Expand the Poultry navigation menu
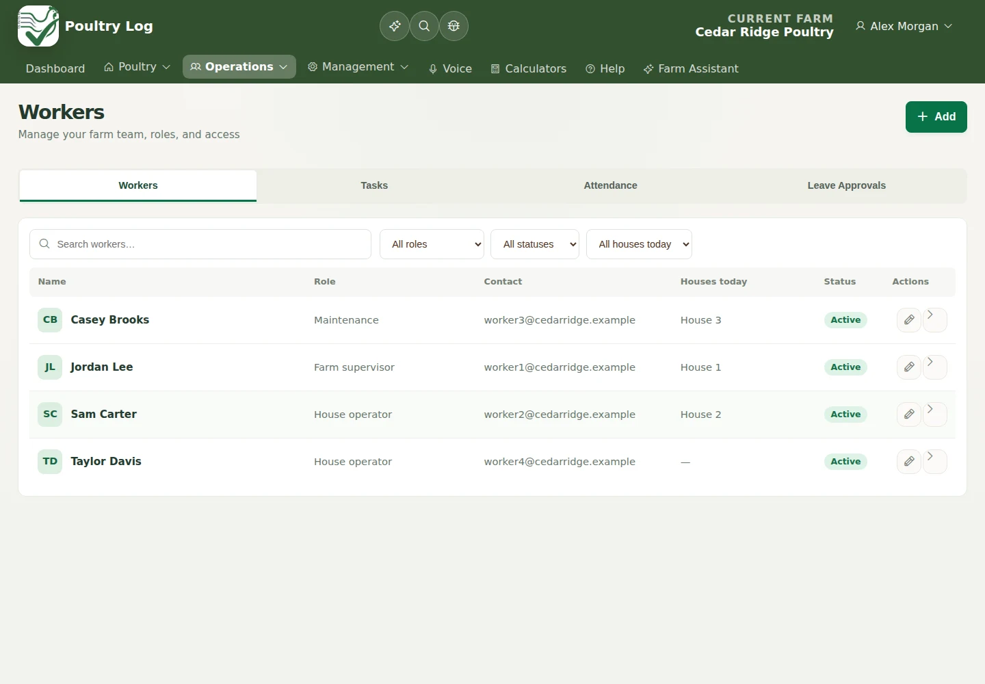The height and width of the screenshot is (684, 985). pyautogui.click(x=137, y=67)
